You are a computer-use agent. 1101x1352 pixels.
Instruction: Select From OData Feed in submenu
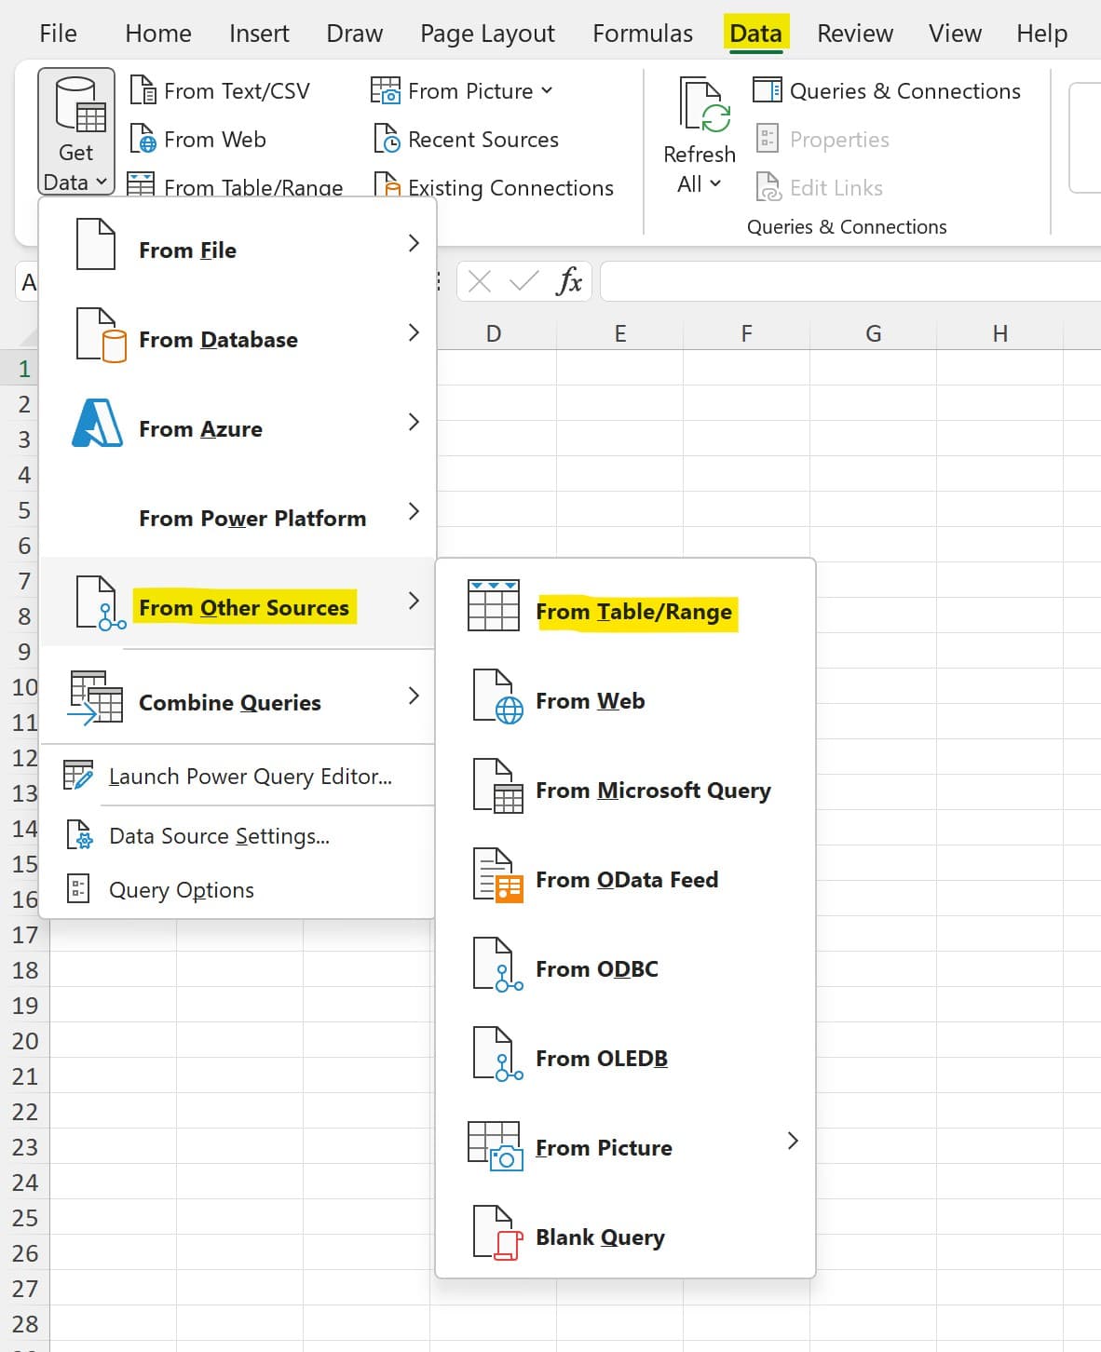coord(626,878)
